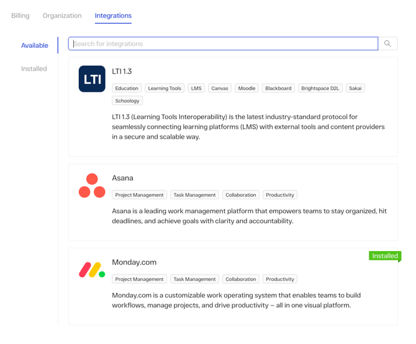Select the Canvas tag
416x344 pixels.
(220, 89)
